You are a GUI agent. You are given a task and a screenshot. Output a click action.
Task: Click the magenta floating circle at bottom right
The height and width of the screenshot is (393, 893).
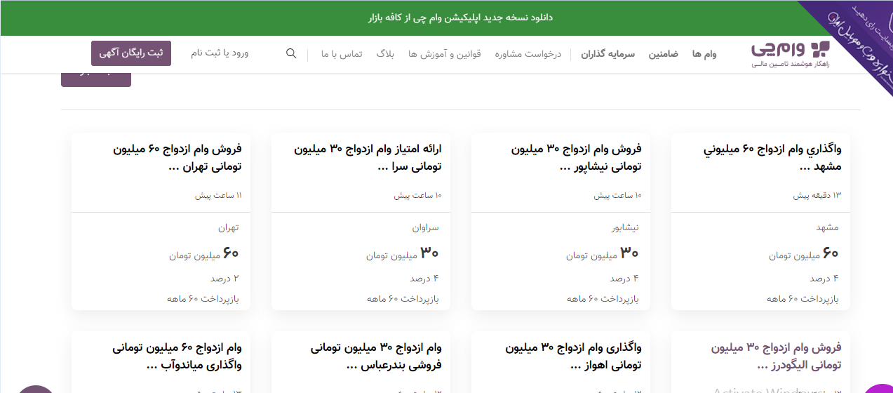(878, 388)
